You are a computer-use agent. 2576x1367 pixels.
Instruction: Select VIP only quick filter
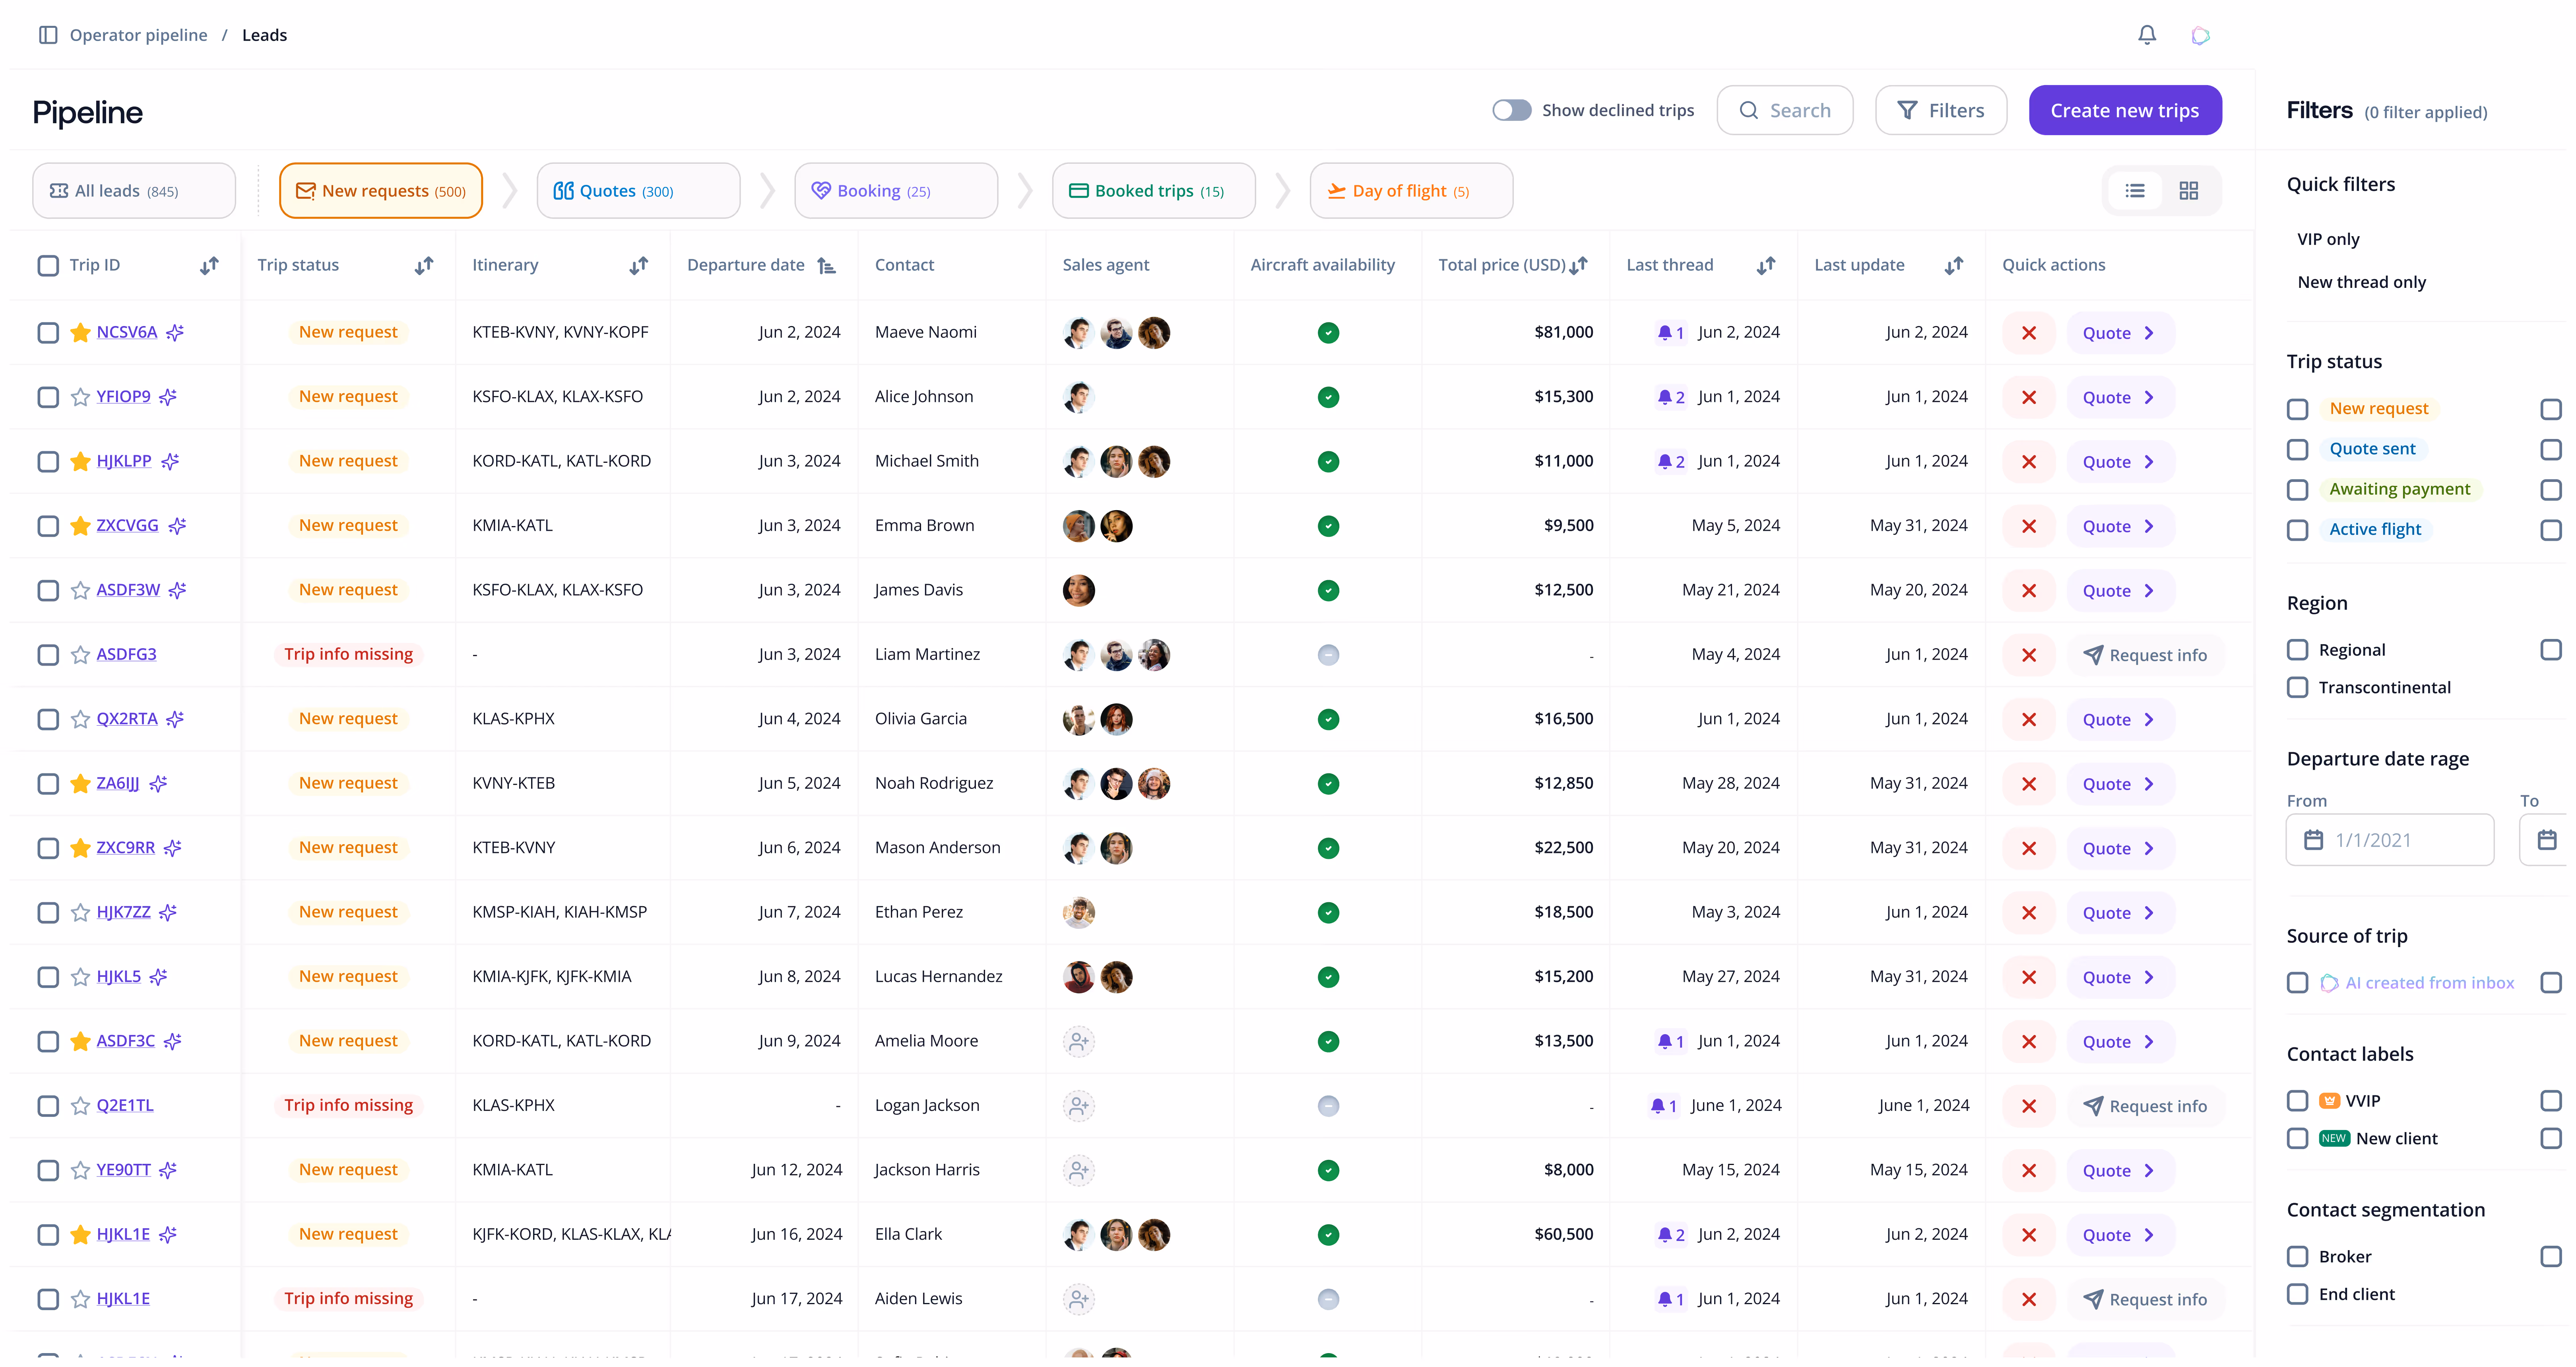coord(2328,239)
